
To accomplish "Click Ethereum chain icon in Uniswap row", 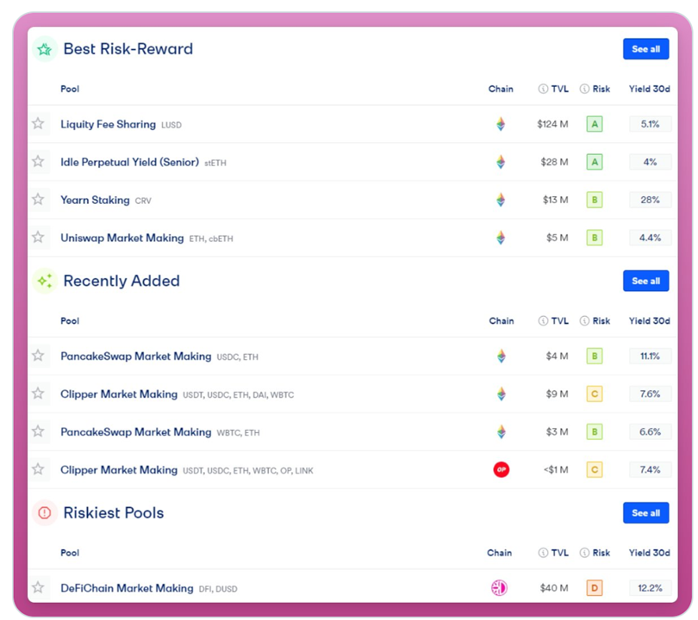I will pos(501,238).
